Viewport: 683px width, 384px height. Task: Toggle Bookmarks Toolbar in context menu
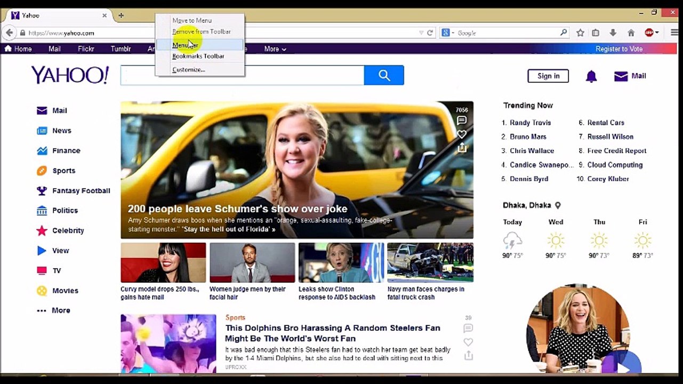(200, 56)
